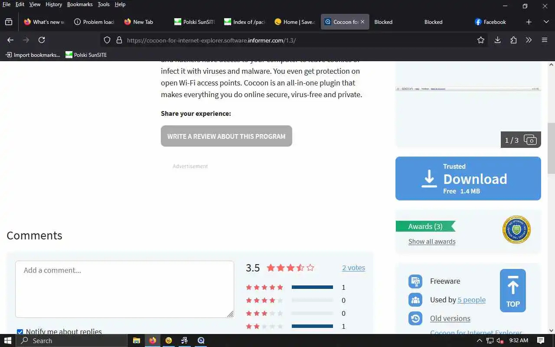Open the Tools menu
Image resolution: width=555 pixels, height=347 pixels.
tap(104, 4)
